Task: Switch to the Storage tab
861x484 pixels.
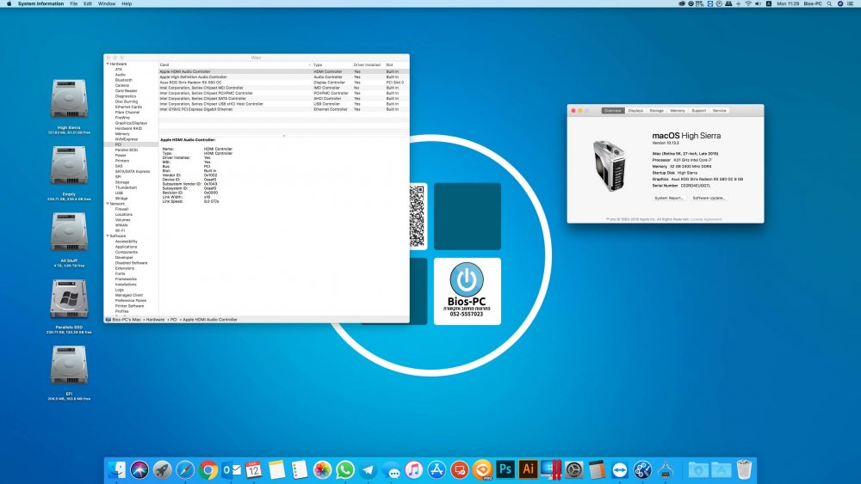Action: [x=657, y=111]
